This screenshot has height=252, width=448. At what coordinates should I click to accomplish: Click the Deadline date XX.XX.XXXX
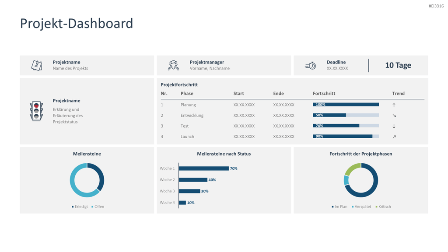(x=337, y=68)
